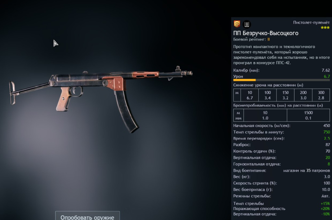Click the weapon description paragraph
Viewport: 332px width, 220px height.
point(281,55)
